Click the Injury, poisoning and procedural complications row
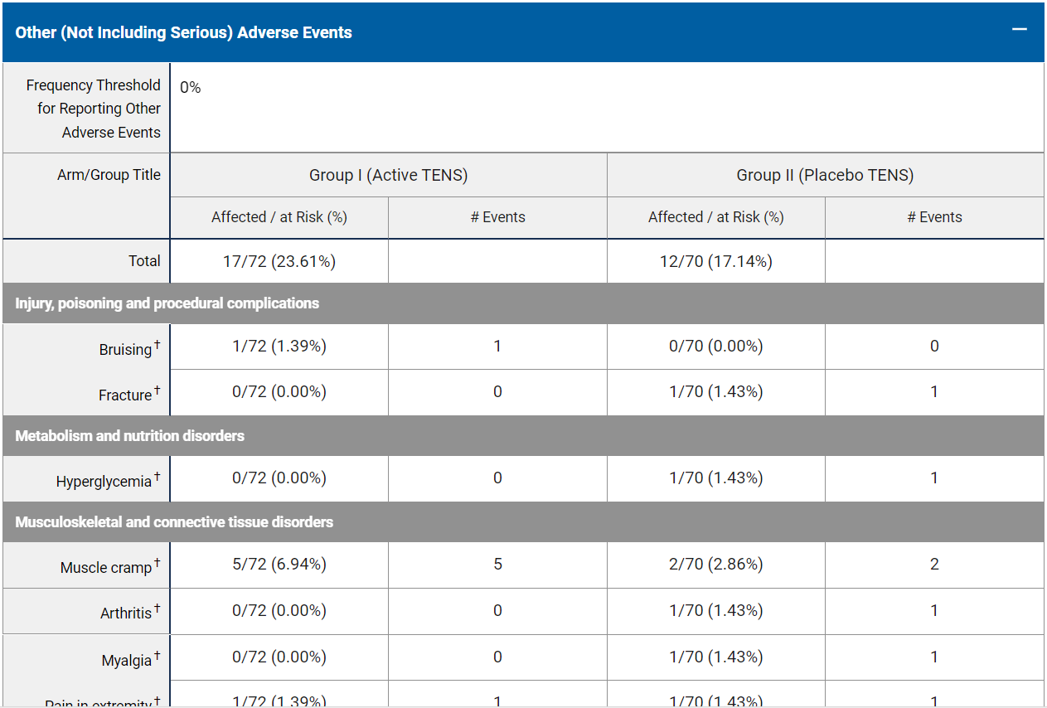 pos(523,303)
